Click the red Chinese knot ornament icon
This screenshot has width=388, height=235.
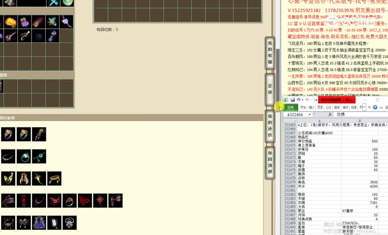point(100,201)
